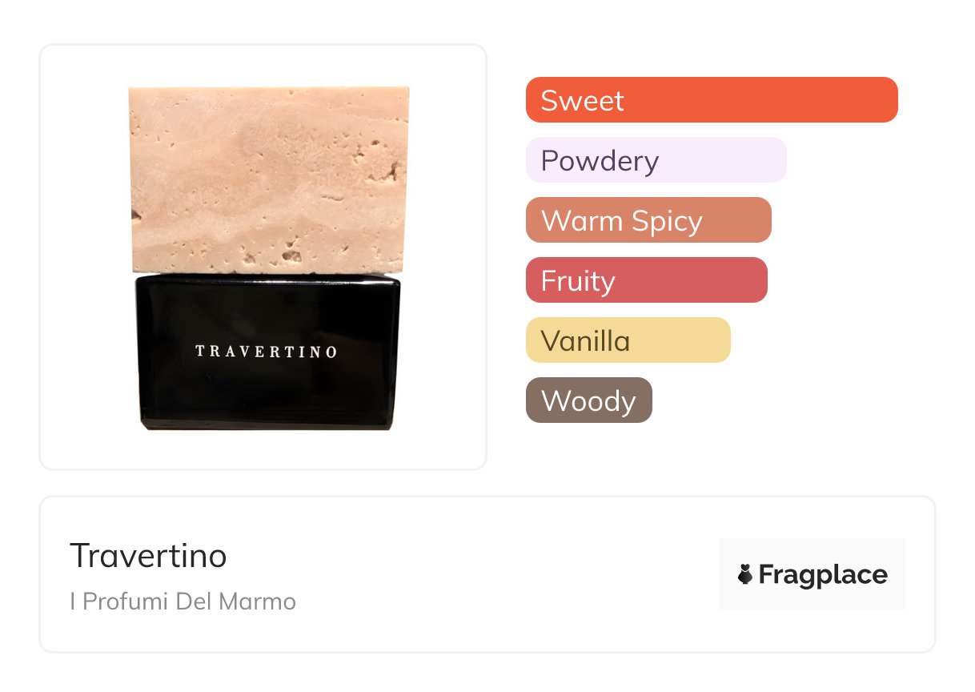Click the Fruity text on the red bar
Screen dimensions: 975x692
tap(578, 281)
